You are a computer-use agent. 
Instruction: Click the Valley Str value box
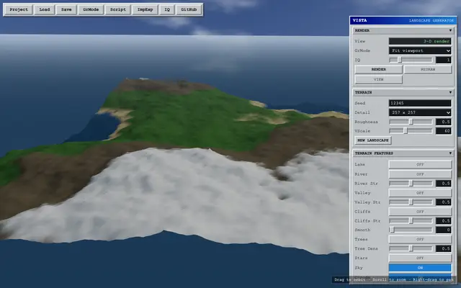(x=444, y=202)
